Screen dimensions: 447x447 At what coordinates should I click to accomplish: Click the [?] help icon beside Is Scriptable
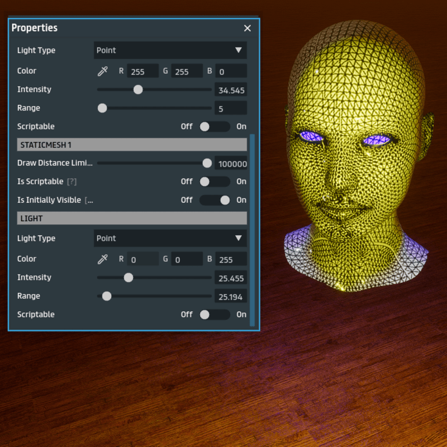coord(72,182)
